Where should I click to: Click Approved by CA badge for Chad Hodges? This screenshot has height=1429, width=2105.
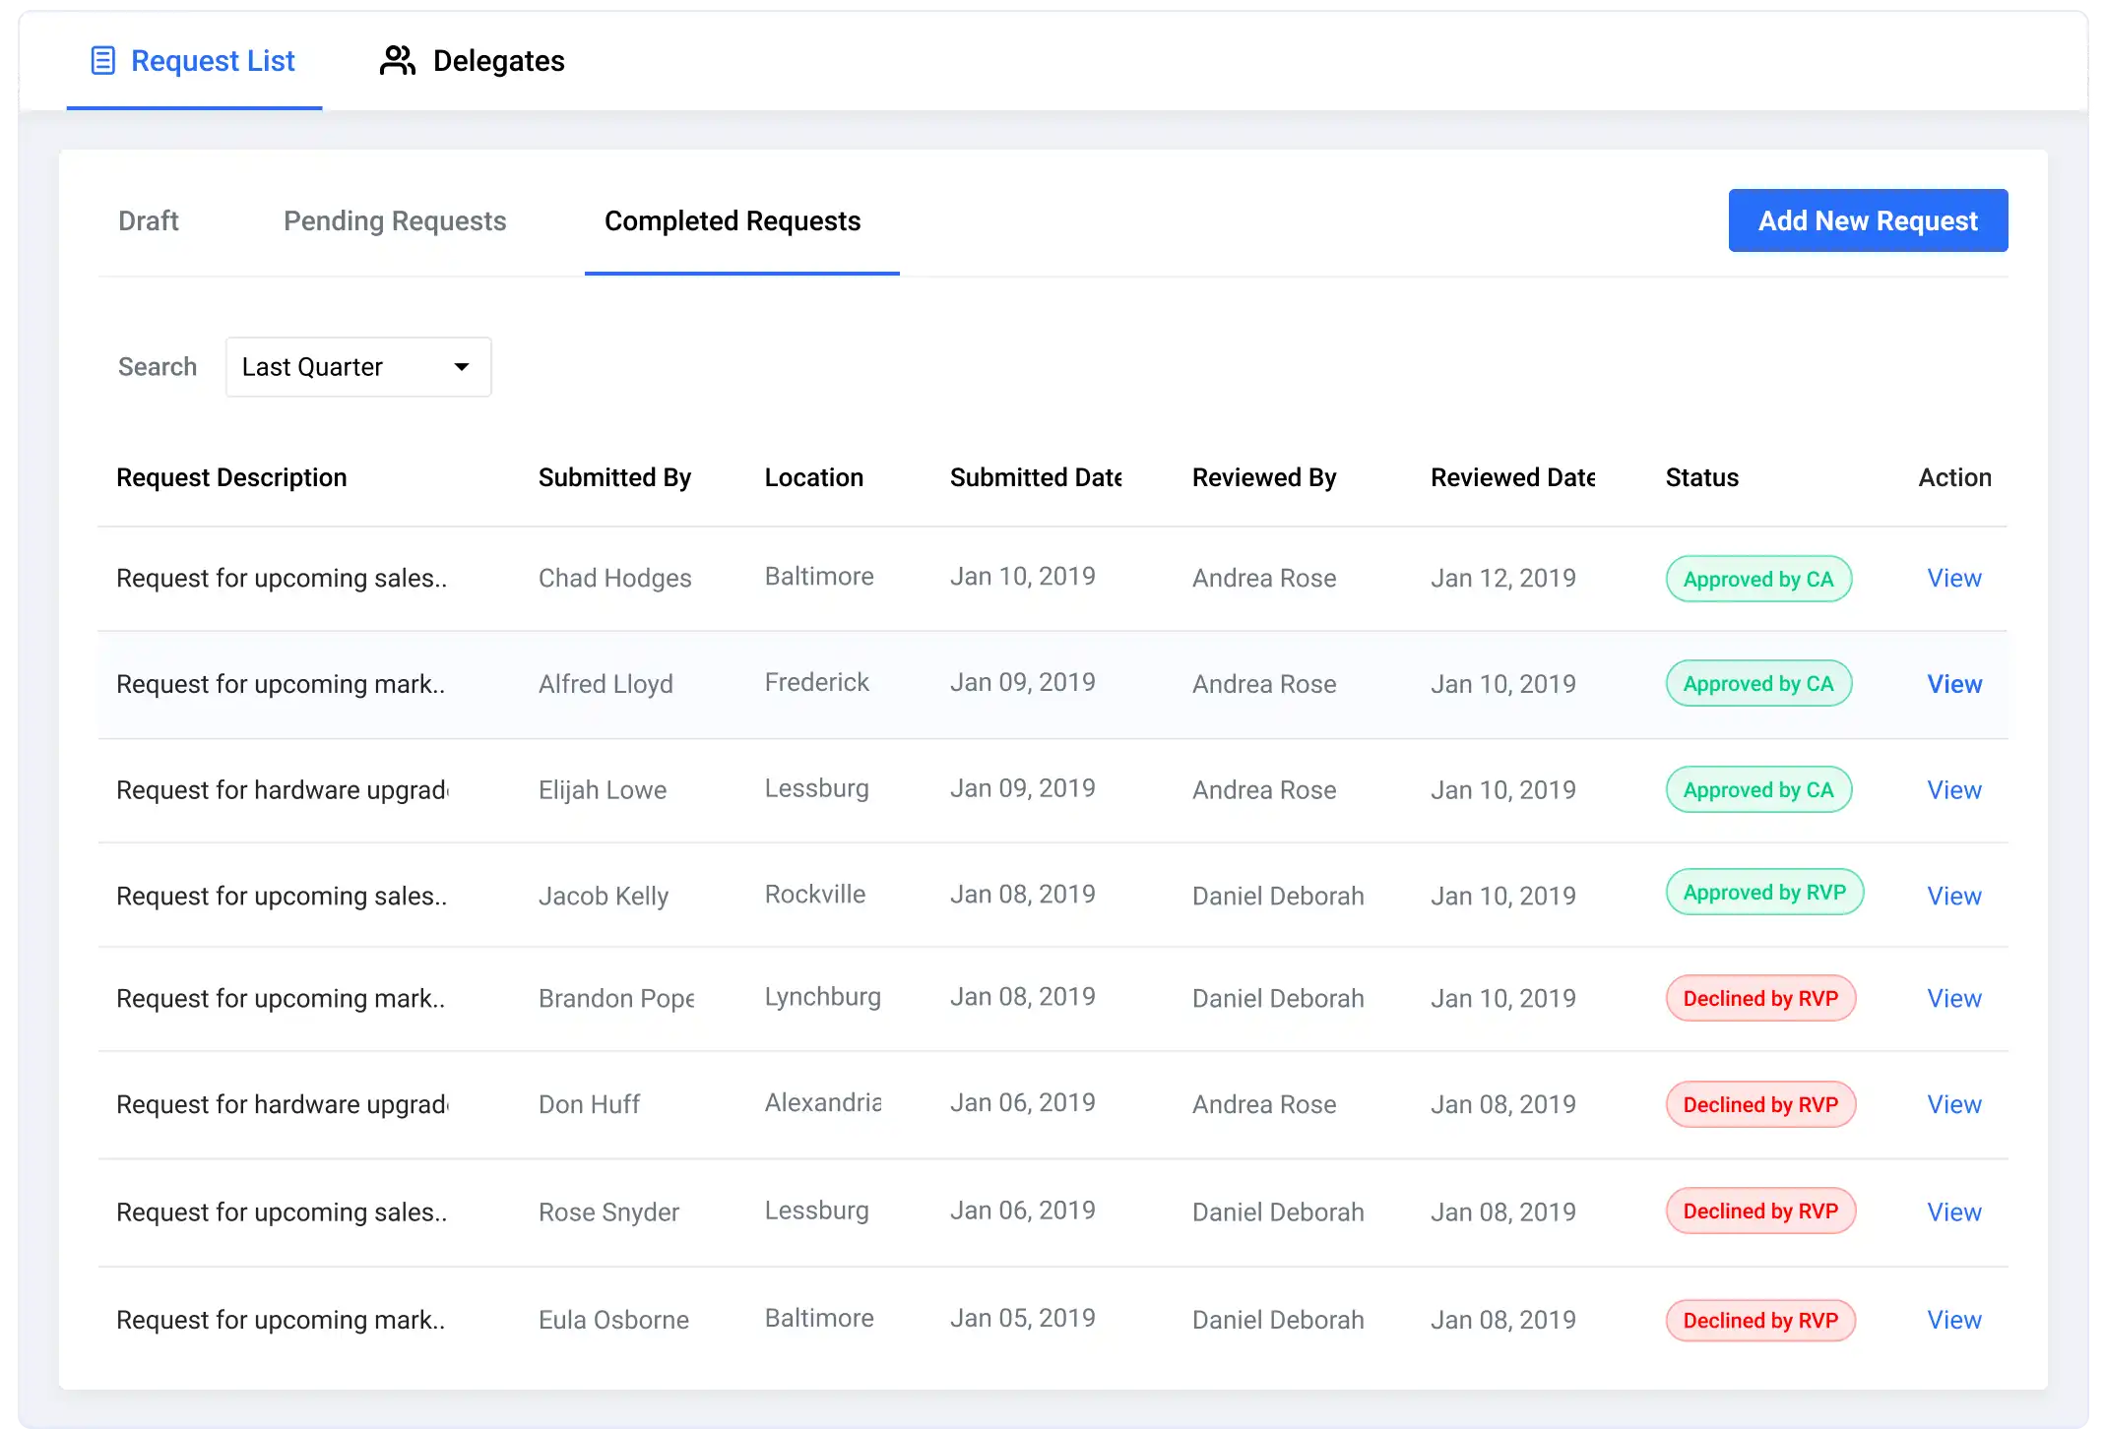[1758, 579]
